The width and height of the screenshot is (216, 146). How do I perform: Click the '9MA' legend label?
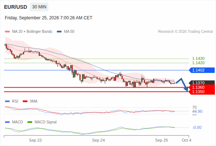click(x=33, y=101)
